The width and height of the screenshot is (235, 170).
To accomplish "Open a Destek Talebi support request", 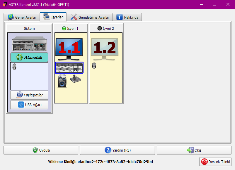I will coord(215,162).
